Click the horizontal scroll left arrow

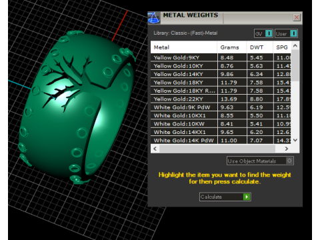coord(155,149)
